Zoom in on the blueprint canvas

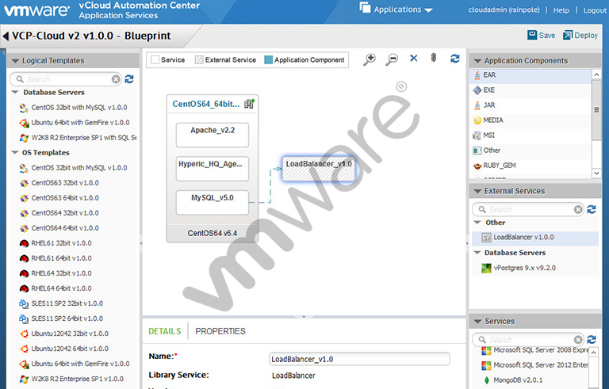click(x=370, y=59)
